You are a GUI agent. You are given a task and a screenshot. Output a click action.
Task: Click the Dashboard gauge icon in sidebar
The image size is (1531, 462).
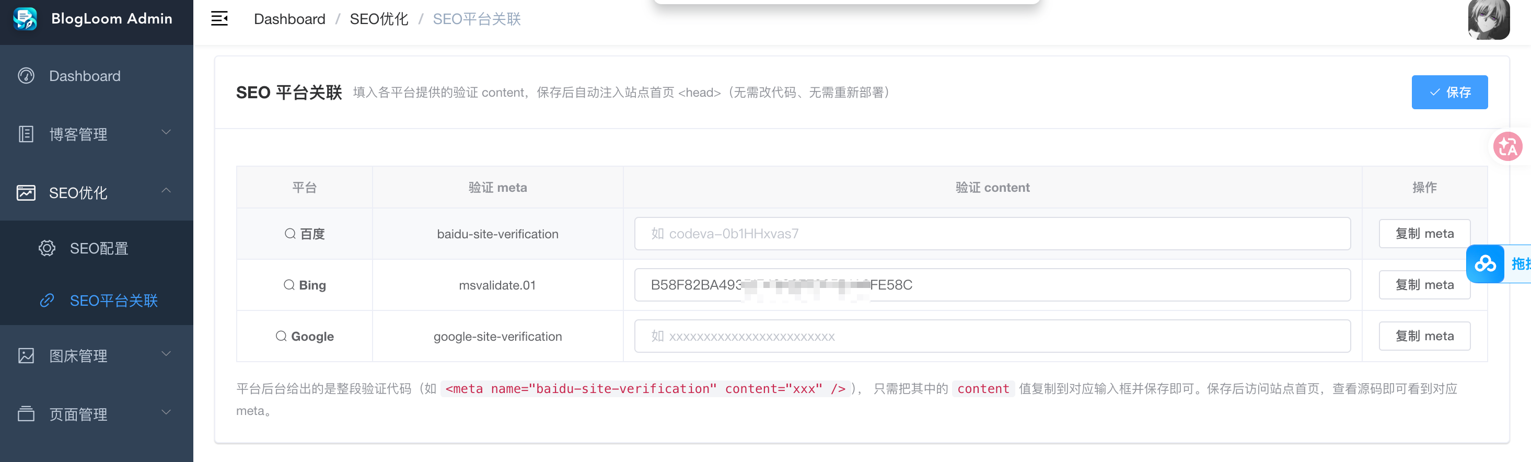26,76
